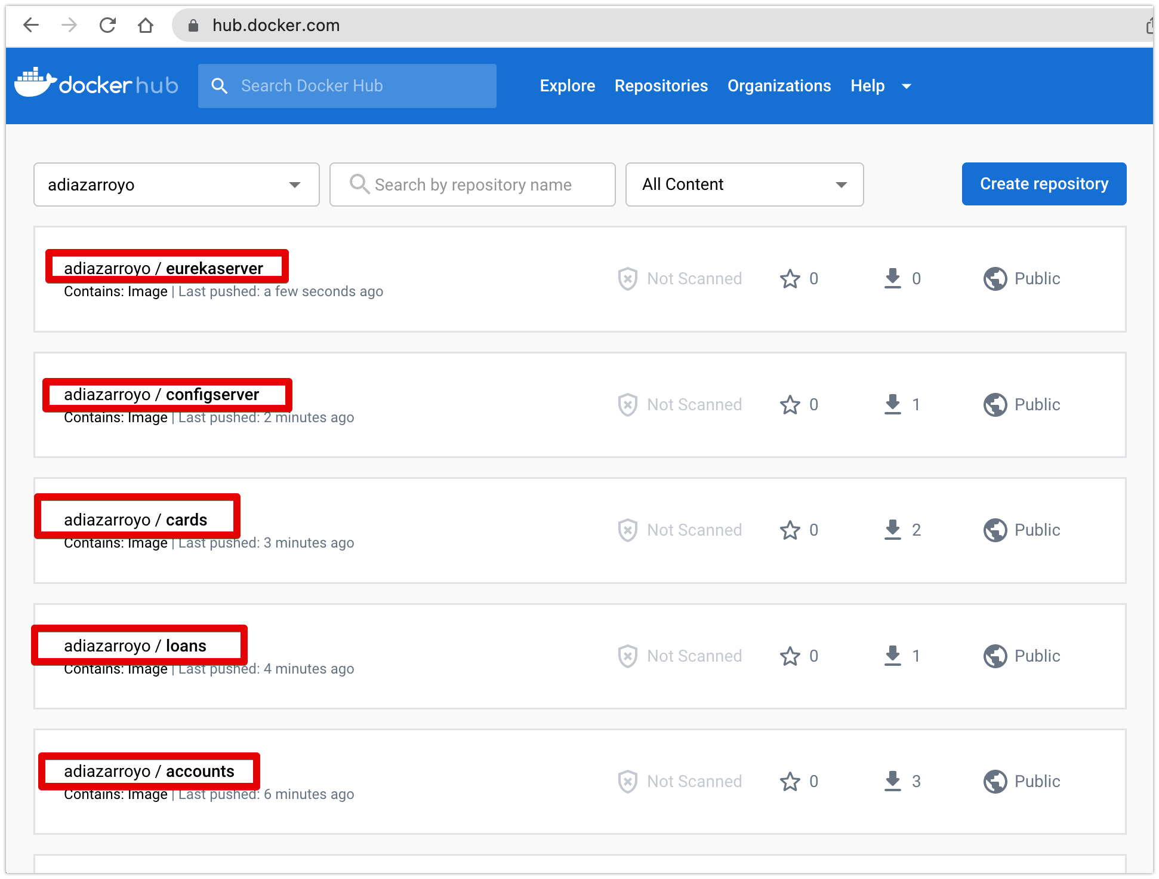Click the Not Scanned shield icon for loans
Image resolution: width=1159 pixels, height=879 pixels.
[x=627, y=656]
